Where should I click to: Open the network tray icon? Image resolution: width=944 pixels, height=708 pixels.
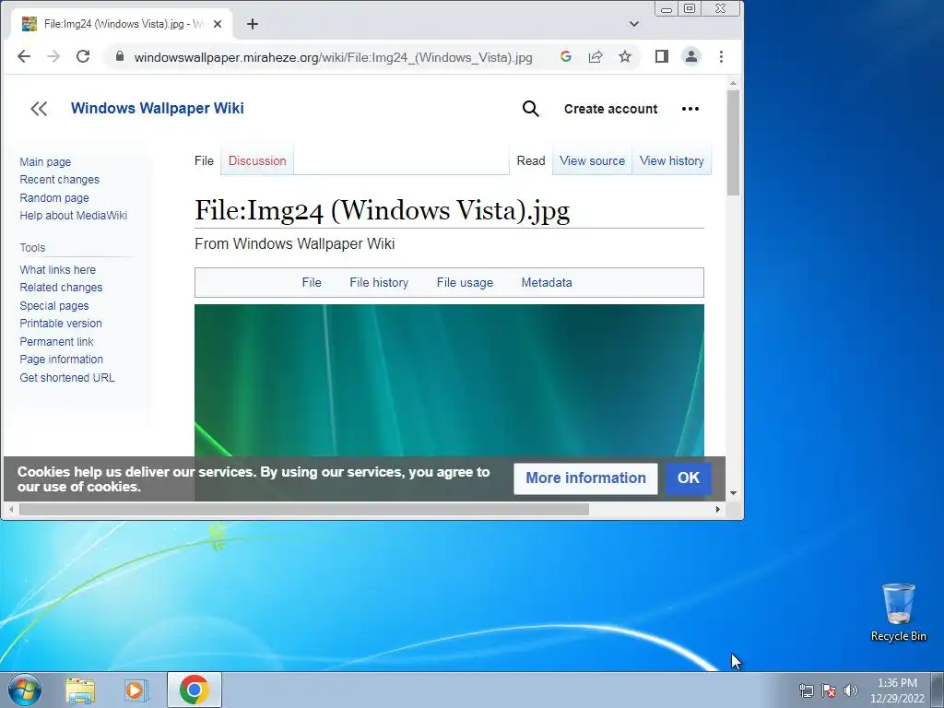pyautogui.click(x=806, y=690)
